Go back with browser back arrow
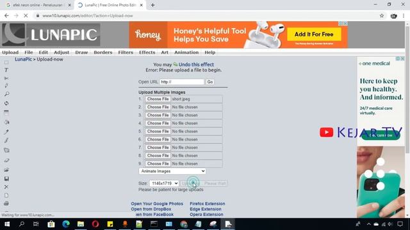Image resolution: width=410 pixels, height=230 pixels. pyautogui.click(x=6, y=15)
